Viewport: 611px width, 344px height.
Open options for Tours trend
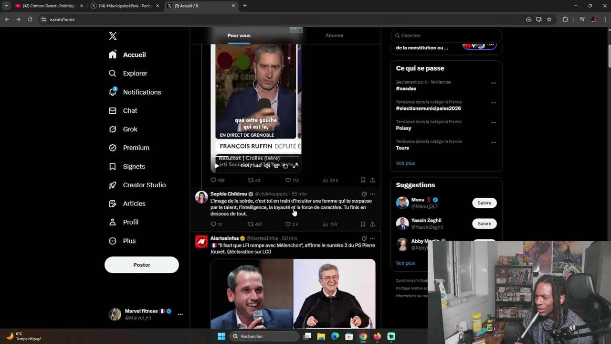pos(494,142)
